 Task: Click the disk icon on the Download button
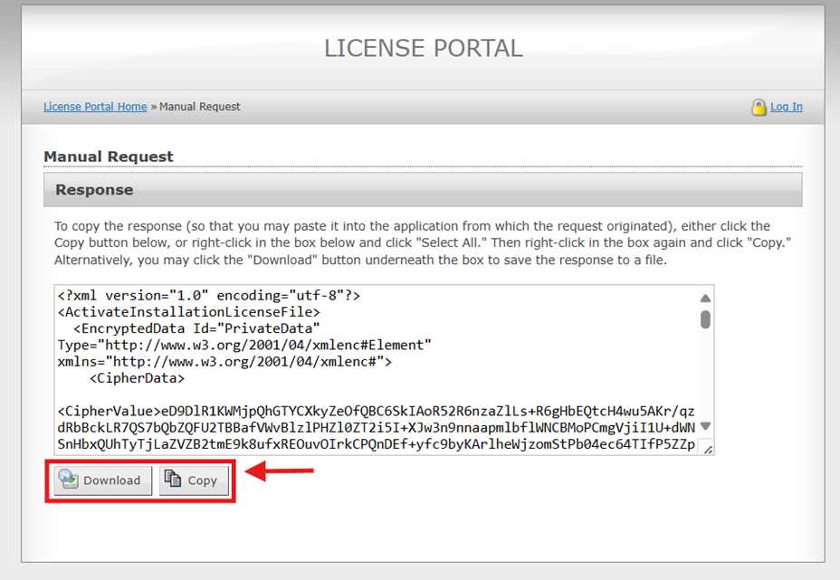coord(68,480)
